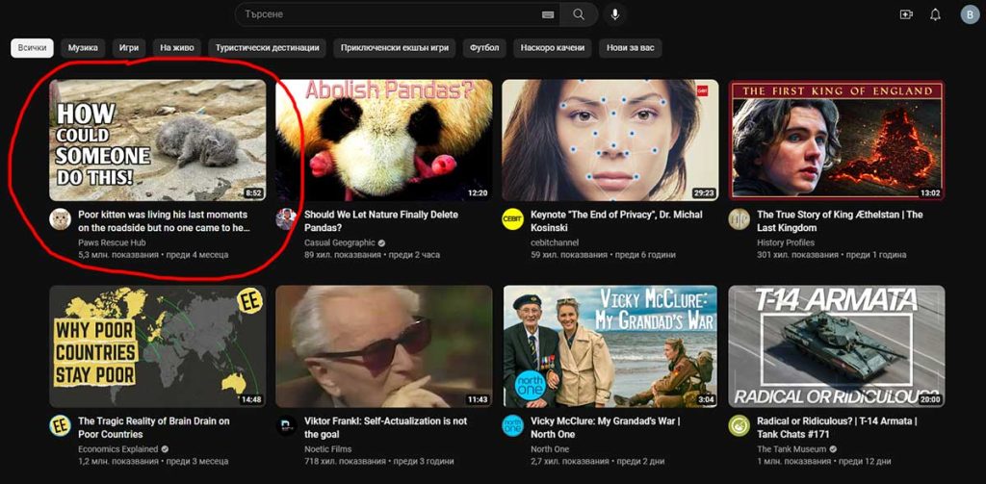Click Economics Explained channel avatar
Image resolution: width=986 pixels, height=484 pixels.
tap(60, 425)
